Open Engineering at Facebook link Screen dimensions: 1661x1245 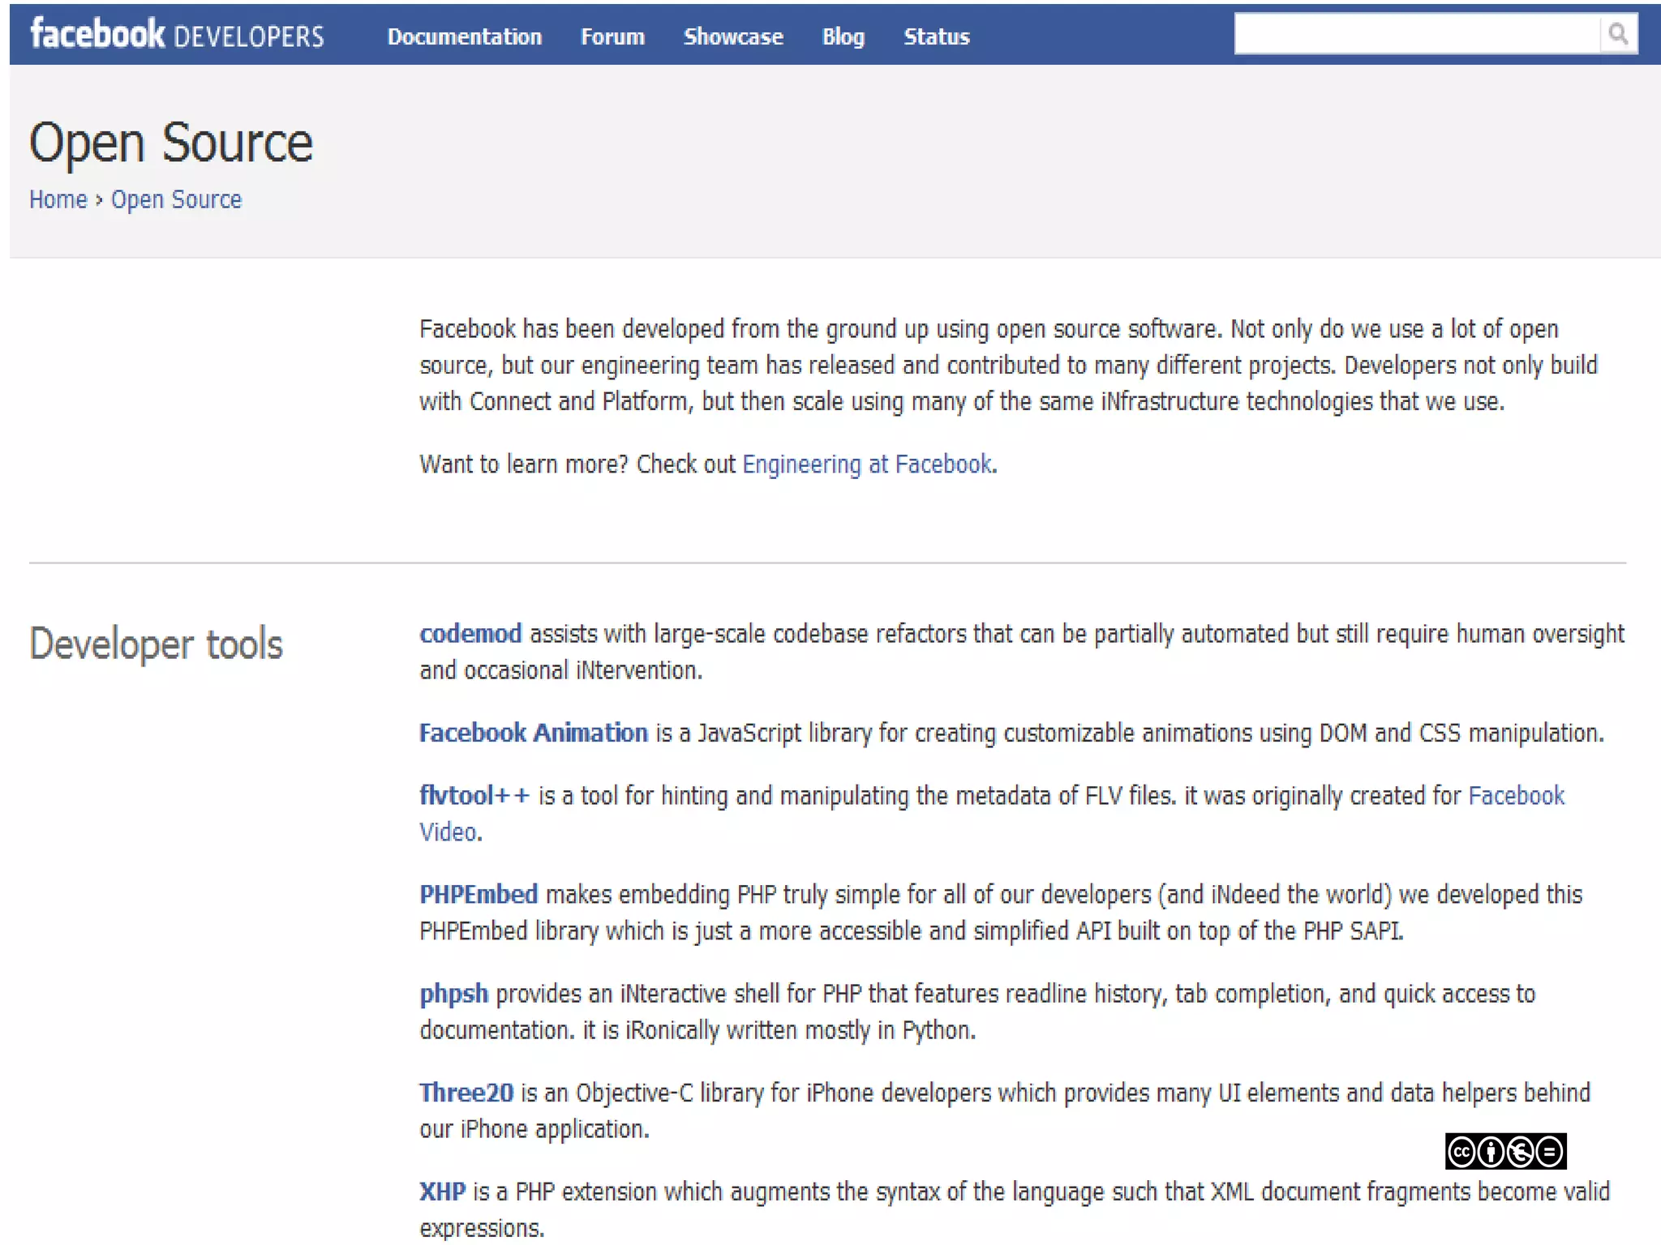click(866, 464)
